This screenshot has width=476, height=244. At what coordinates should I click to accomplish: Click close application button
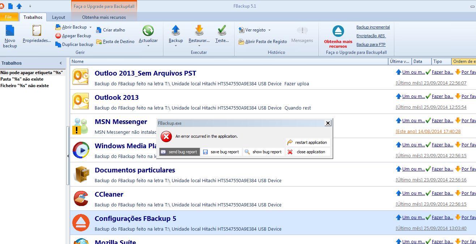pos(308,152)
